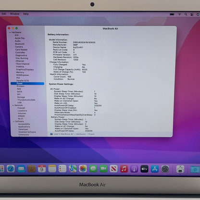Viewport: 200px width, 200px height.
Task: Click the battery Serial Number value
Action: click(x=84, y=42)
